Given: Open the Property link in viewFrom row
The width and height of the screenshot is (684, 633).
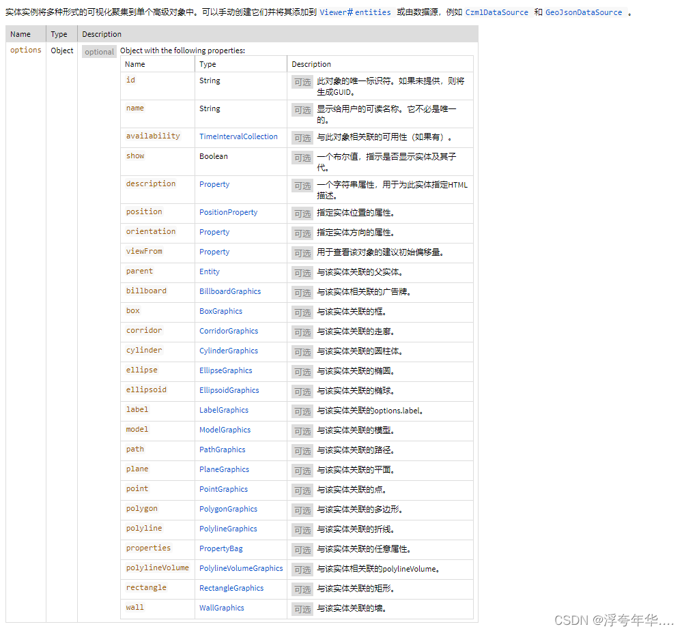Looking at the screenshot, I should click(214, 252).
